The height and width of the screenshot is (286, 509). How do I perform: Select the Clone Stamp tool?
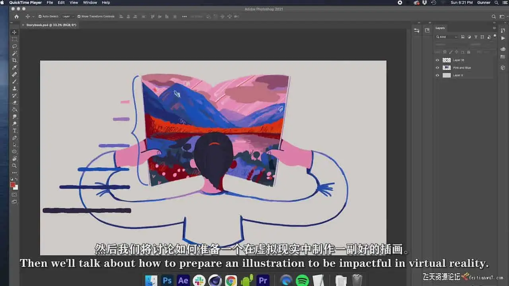14,89
